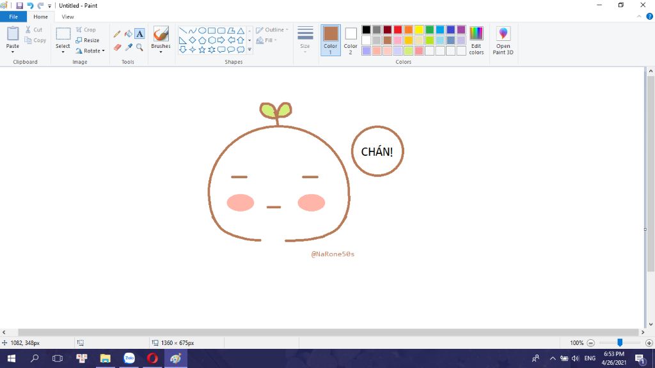Activate the Color 2 selector
This screenshot has height=368, width=655.
pos(351,40)
